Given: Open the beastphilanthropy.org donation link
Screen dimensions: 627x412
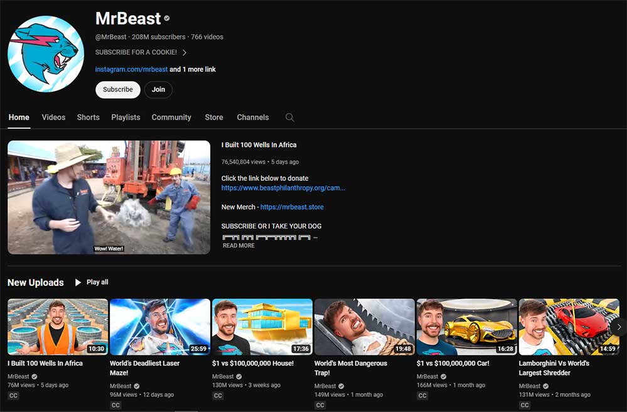Looking at the screenshot, I should (283, 188).
